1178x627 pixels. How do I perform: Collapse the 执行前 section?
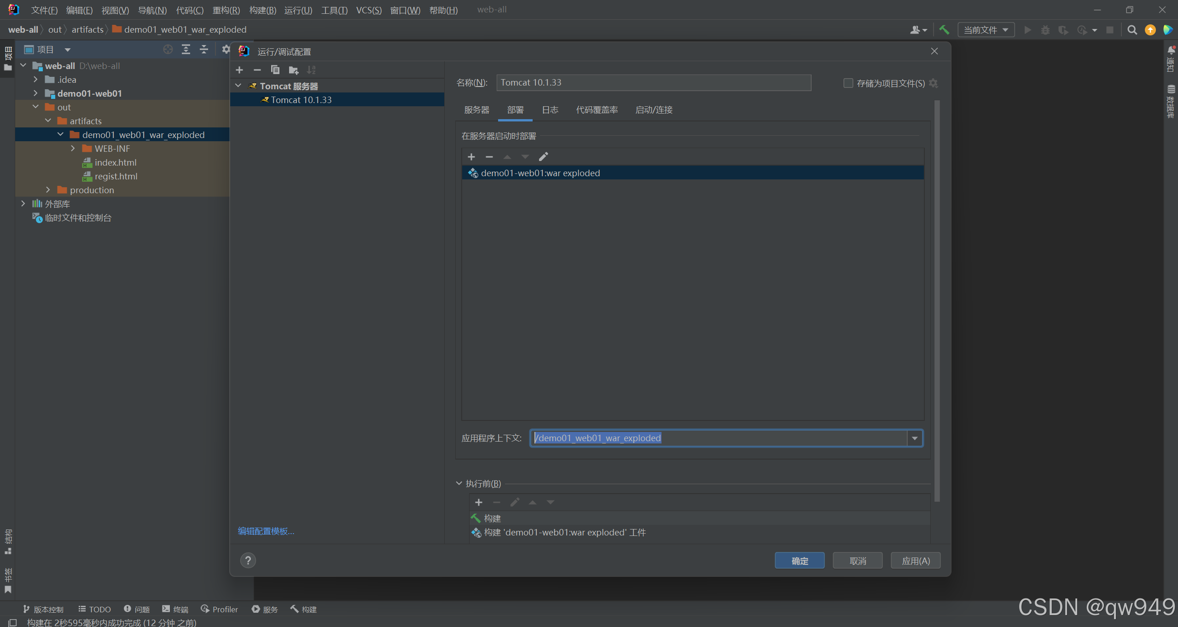pos(459,483)
